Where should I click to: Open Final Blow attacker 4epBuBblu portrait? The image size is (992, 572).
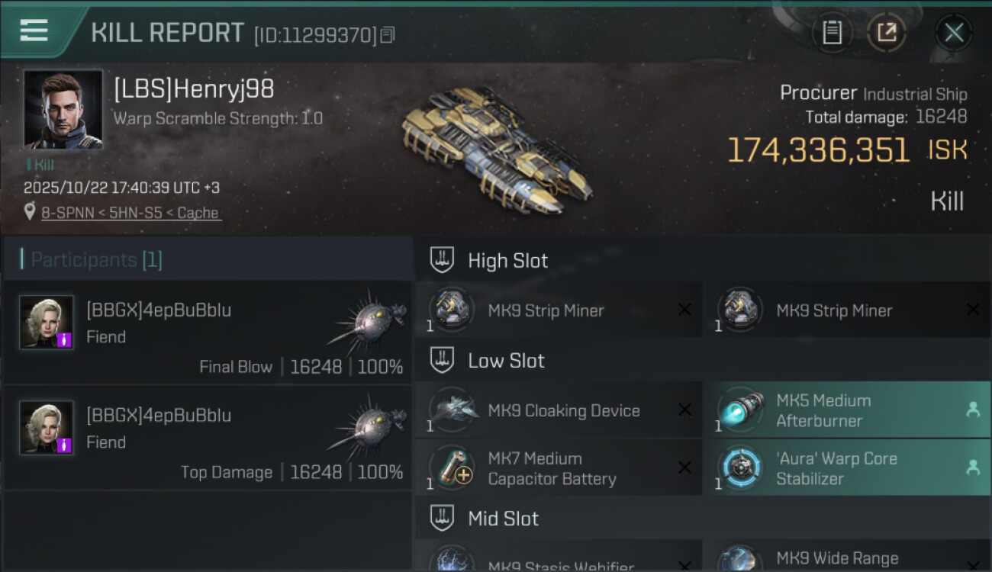point(47,323)
